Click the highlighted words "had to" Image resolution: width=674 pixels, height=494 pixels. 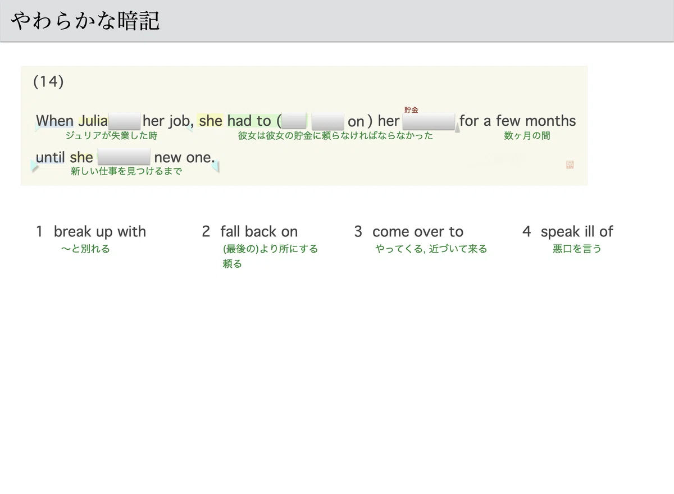249,121
